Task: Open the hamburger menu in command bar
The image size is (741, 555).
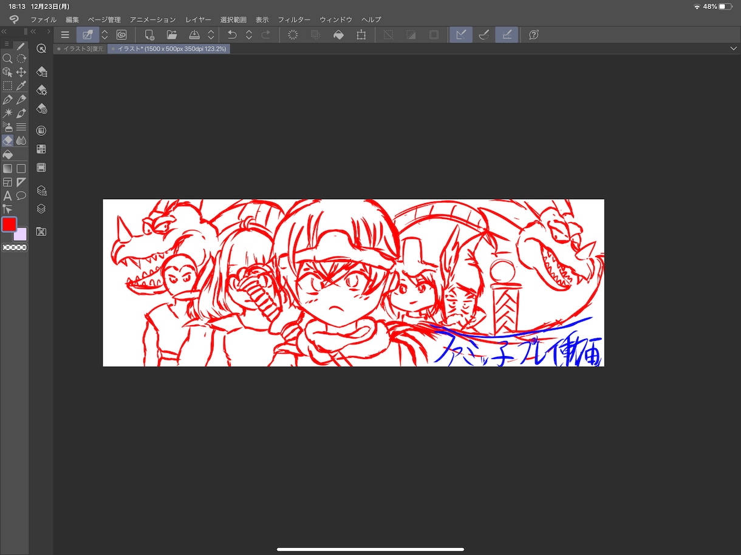Action: tap(65, 35)
